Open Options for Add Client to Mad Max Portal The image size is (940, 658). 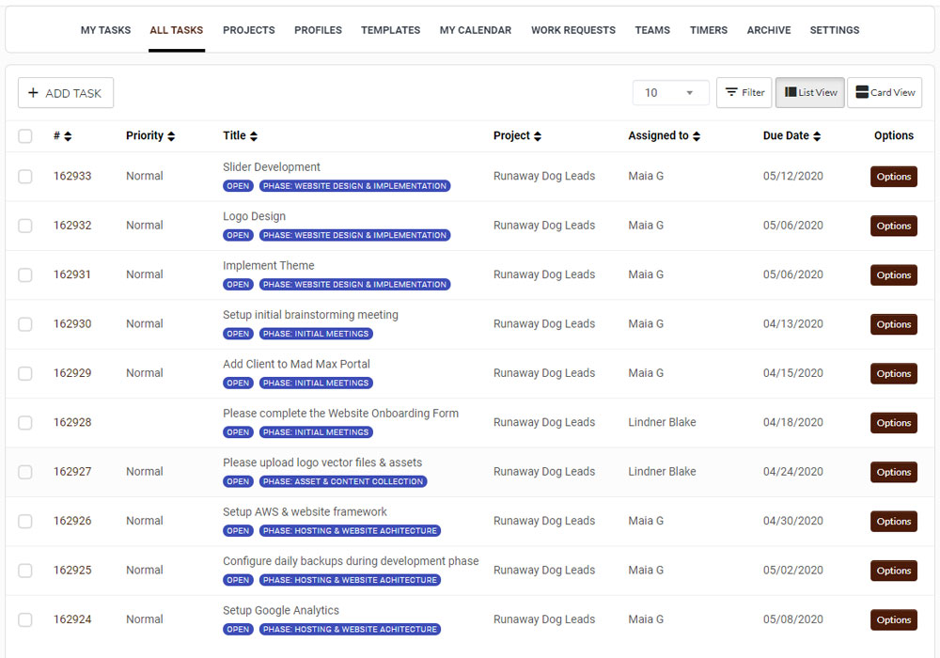click(x=893, y=373)
